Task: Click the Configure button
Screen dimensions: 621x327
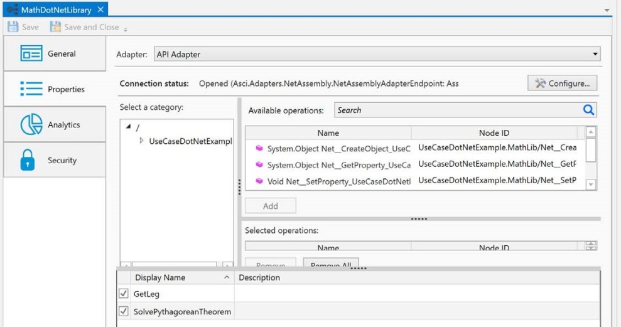Action: pos(562,83)
